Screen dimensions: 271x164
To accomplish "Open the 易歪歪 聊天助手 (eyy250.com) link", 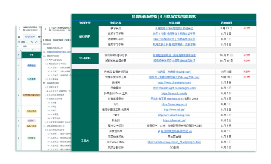I will (174, 77).
